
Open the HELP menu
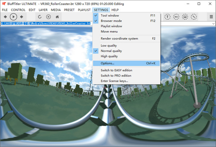[115, 10]
